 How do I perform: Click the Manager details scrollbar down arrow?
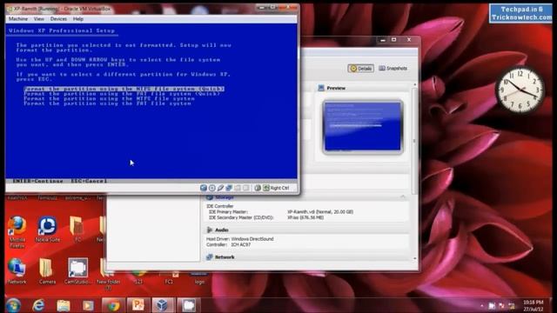click(415, 258)
